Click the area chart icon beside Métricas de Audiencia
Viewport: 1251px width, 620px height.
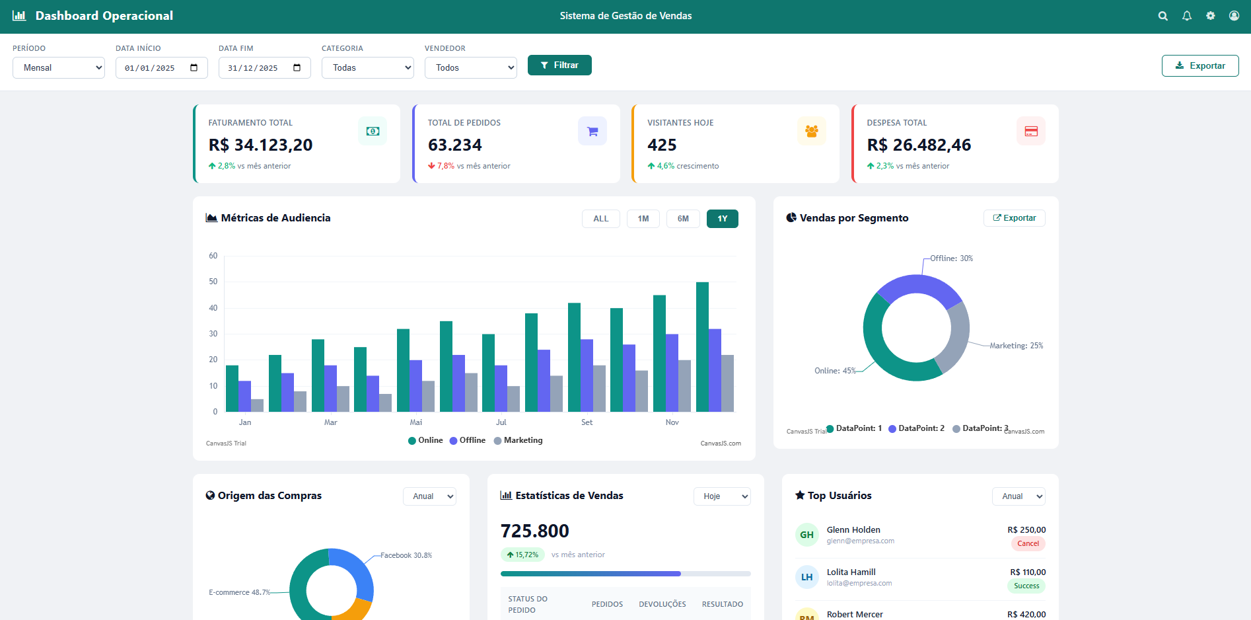pos(211,218)
